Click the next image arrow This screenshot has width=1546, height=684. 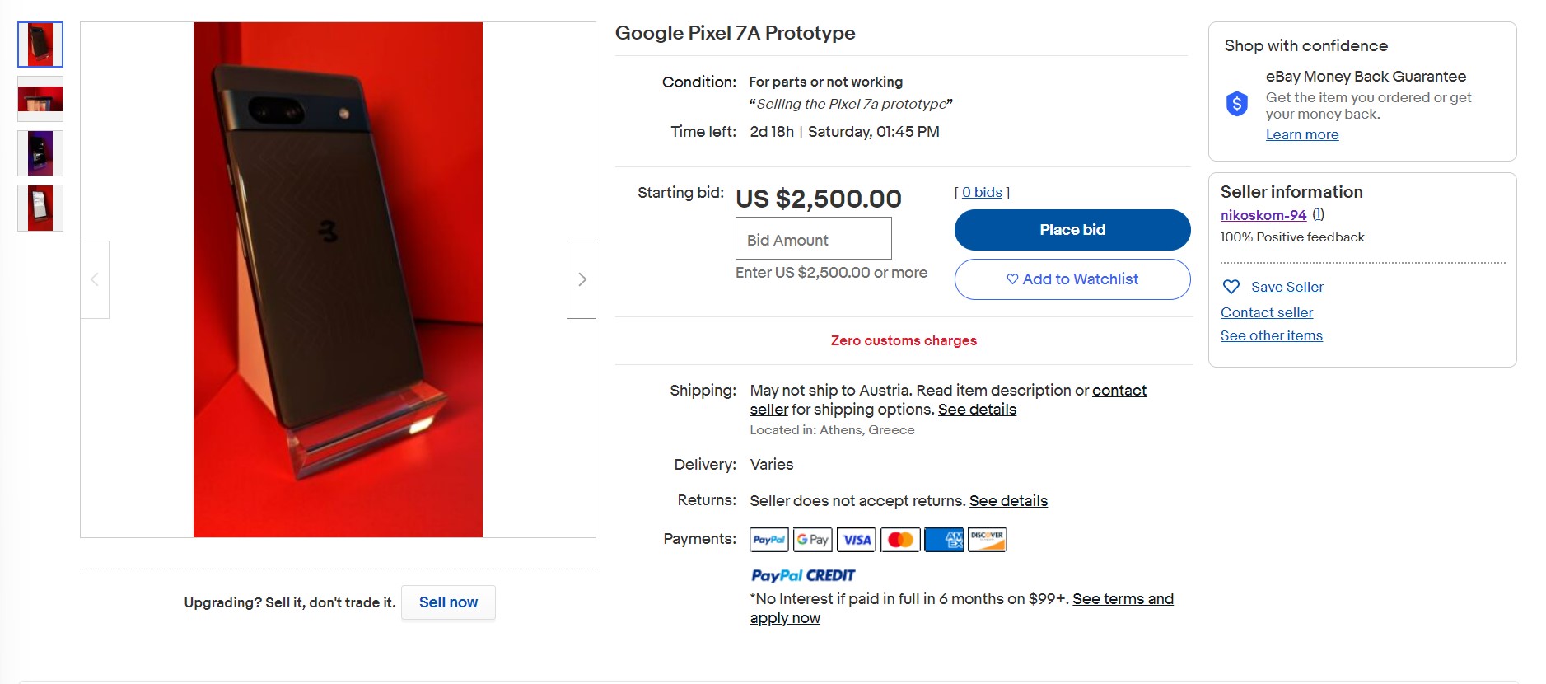(x=582, y=279)
